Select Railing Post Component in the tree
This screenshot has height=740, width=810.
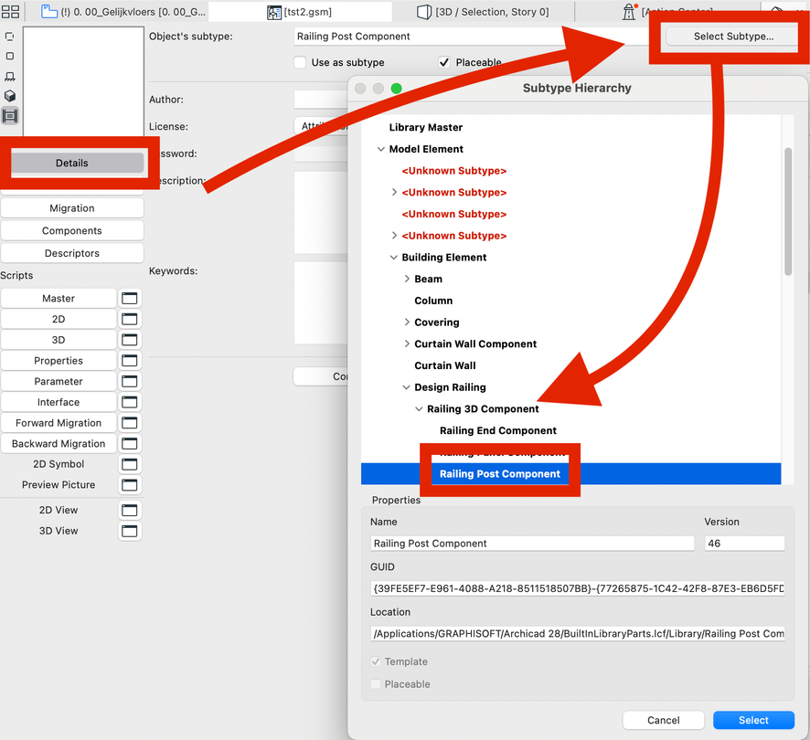(x=499, y=474)
